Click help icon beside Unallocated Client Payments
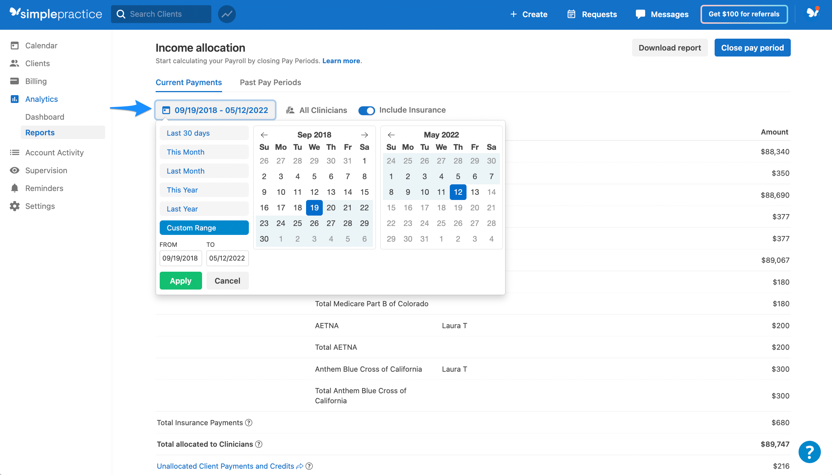The width and height of the screenshot is (832, 475). [309, 466]
